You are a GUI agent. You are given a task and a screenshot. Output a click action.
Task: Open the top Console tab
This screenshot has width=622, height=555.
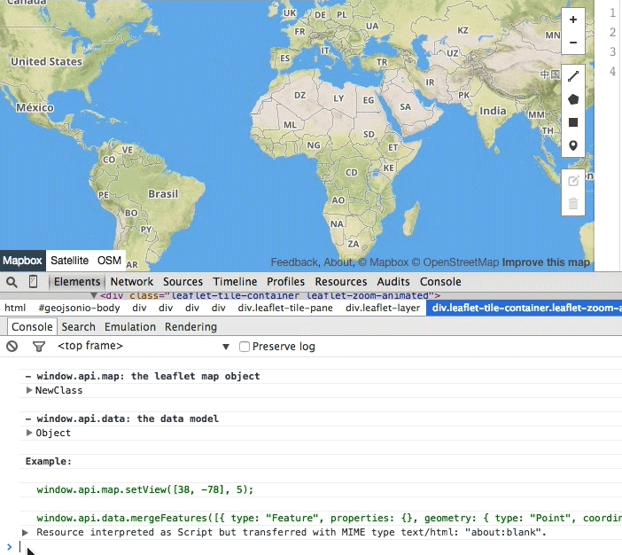point(440,282)
